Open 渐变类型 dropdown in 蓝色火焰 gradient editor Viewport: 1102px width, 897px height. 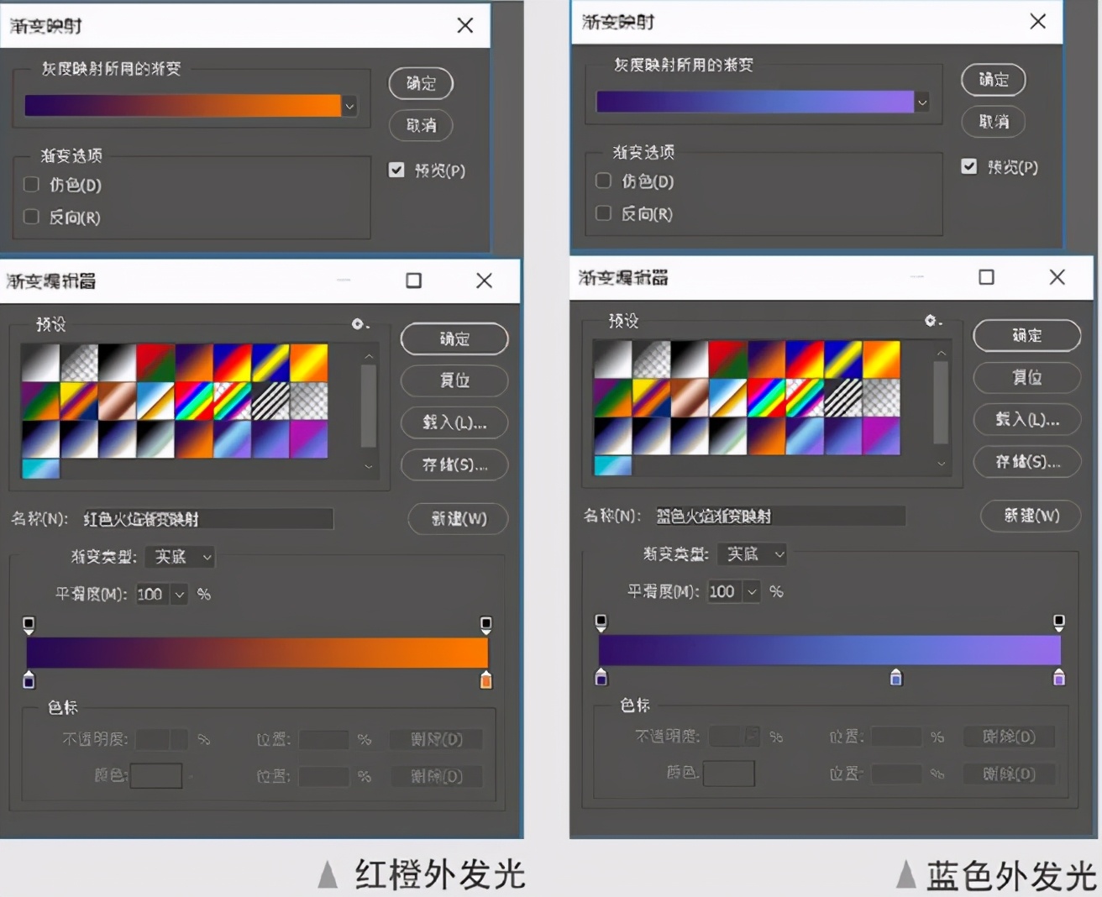(755, 554)
